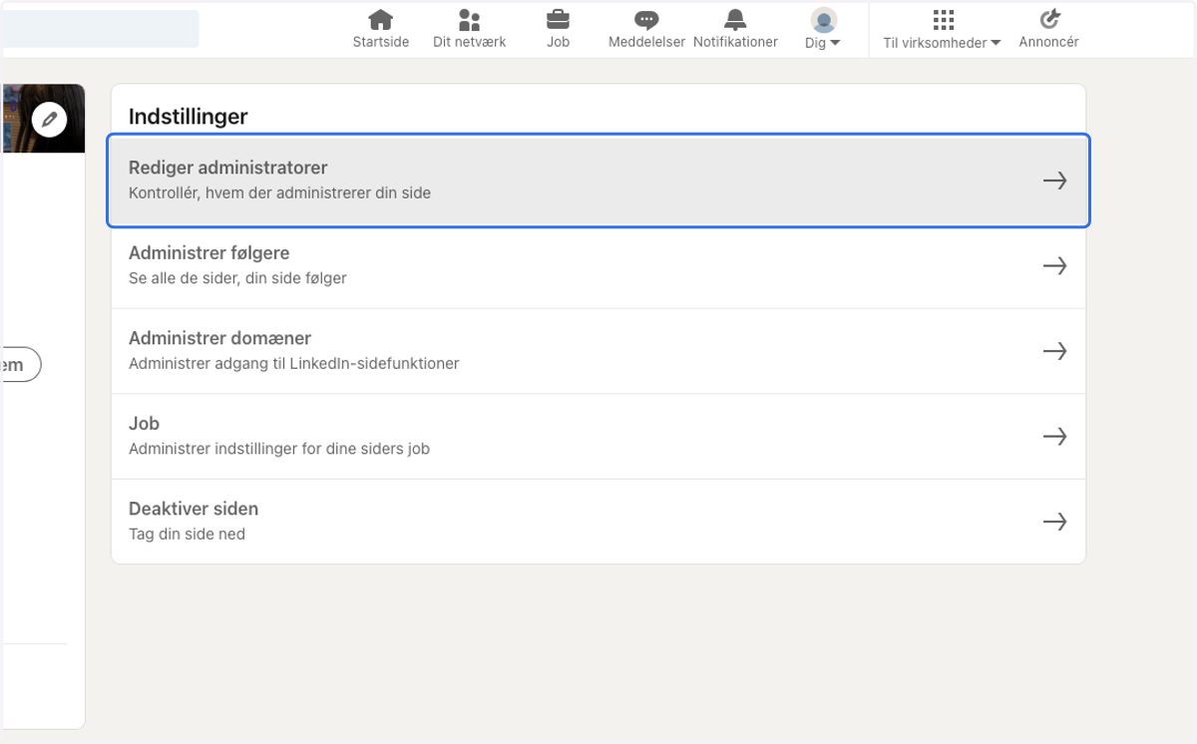Click 'Kontrollér, hvem der administrerer din side' text
The height and width of the screenshot is (744, 1197).
pyautogui.click(x=280, y=193)
